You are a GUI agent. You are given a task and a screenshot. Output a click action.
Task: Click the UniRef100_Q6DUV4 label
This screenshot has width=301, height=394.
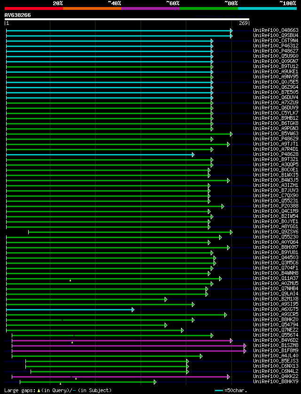[x=276, y=97]
